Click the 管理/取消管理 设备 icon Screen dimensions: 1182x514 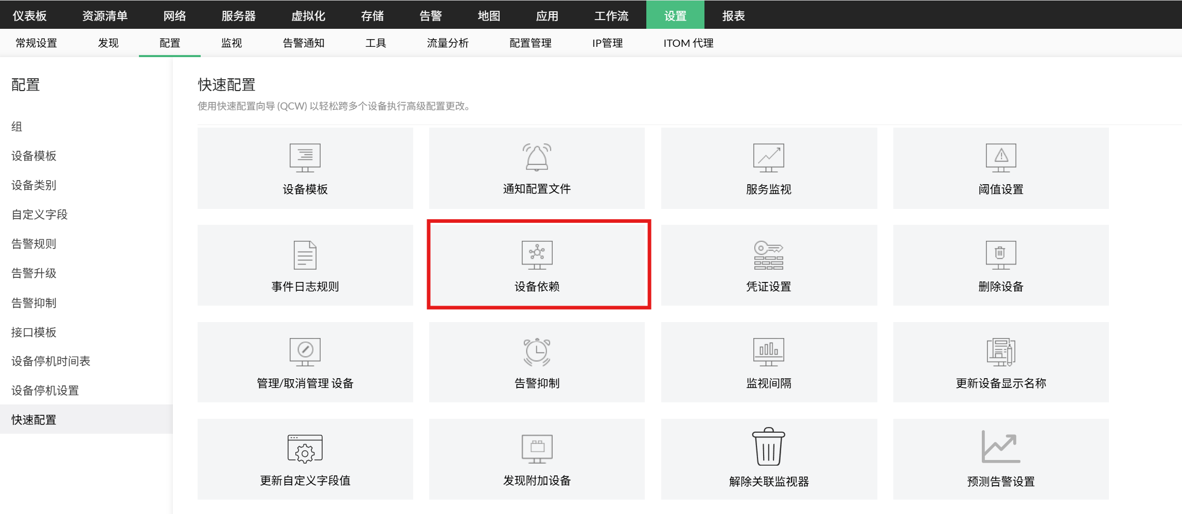[x=305, y=352]
